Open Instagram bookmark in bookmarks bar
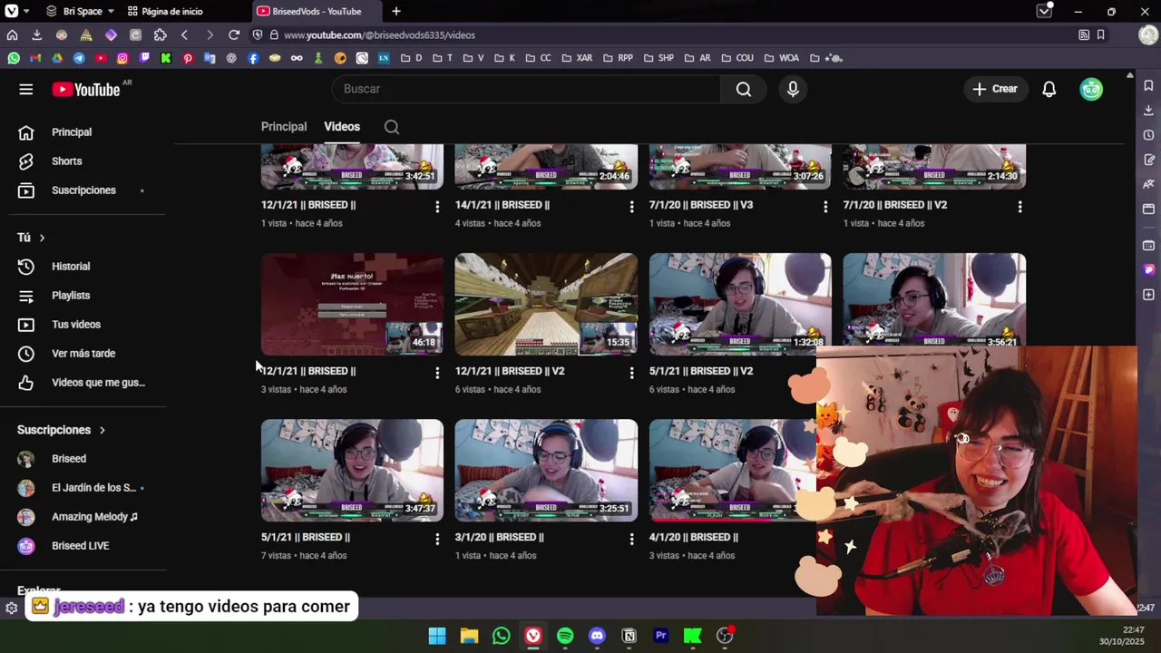Image resolution: width=1161 pixels, height=653 pixels. (122, 58)
